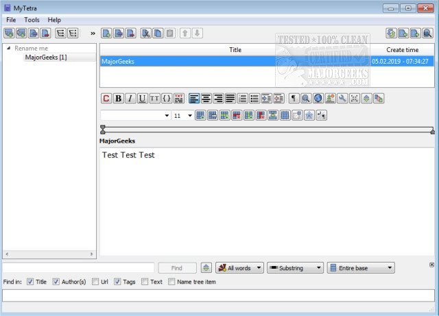Click in the search text field

(78, 268)
